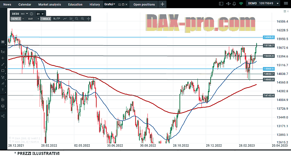Screen dimensions: 291x156
Task: Select the trend line drawing tool
Action: tap(3, 64)
